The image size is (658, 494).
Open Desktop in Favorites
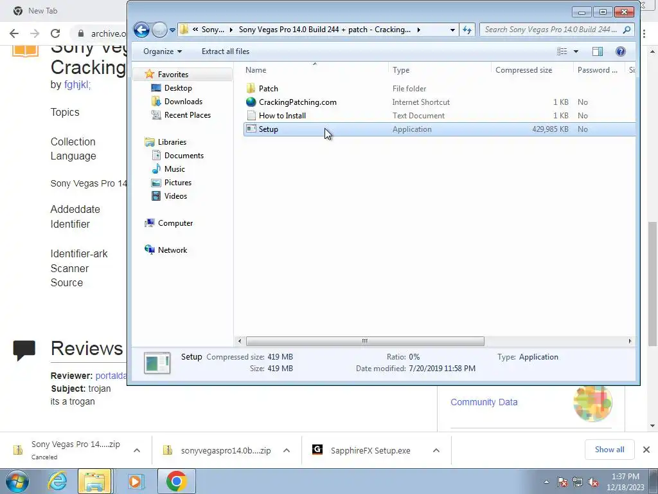tap(178, 87)
